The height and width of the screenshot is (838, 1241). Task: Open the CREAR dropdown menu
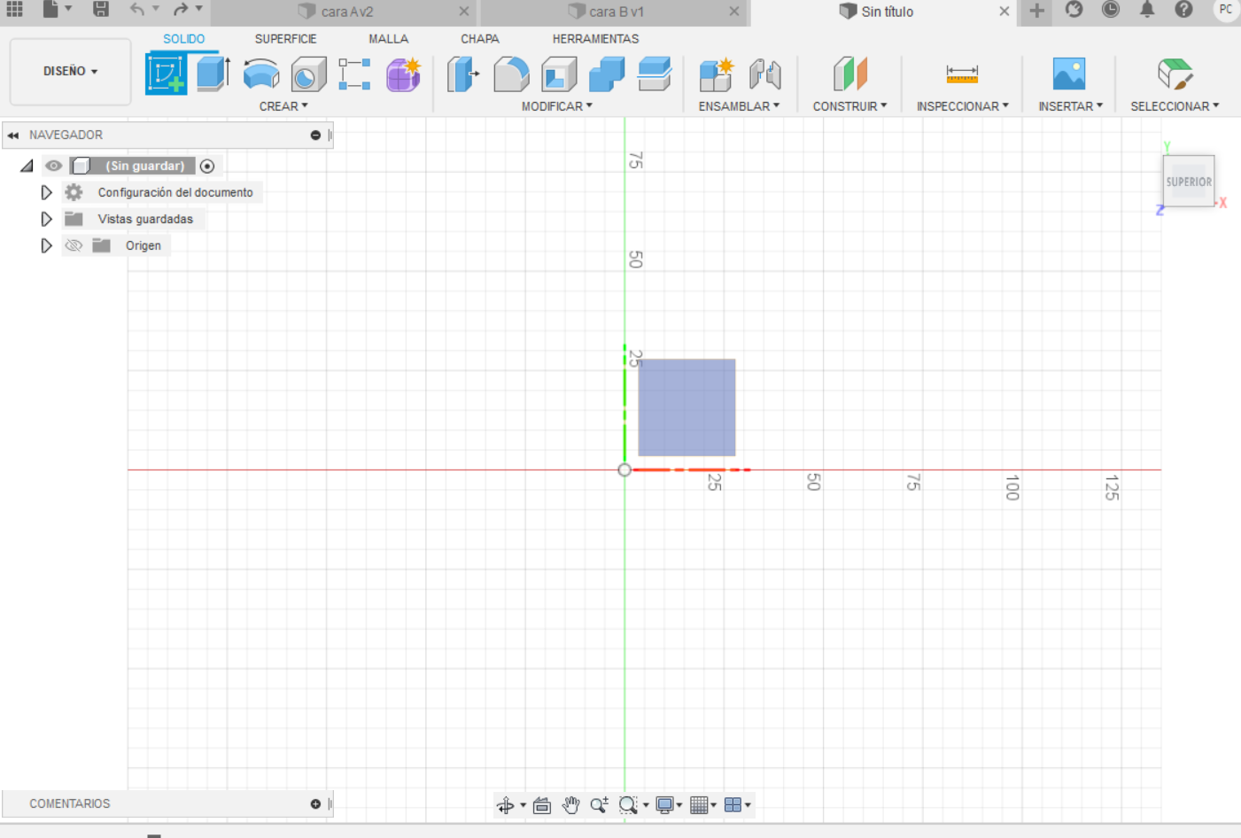(x=283, y=106)
